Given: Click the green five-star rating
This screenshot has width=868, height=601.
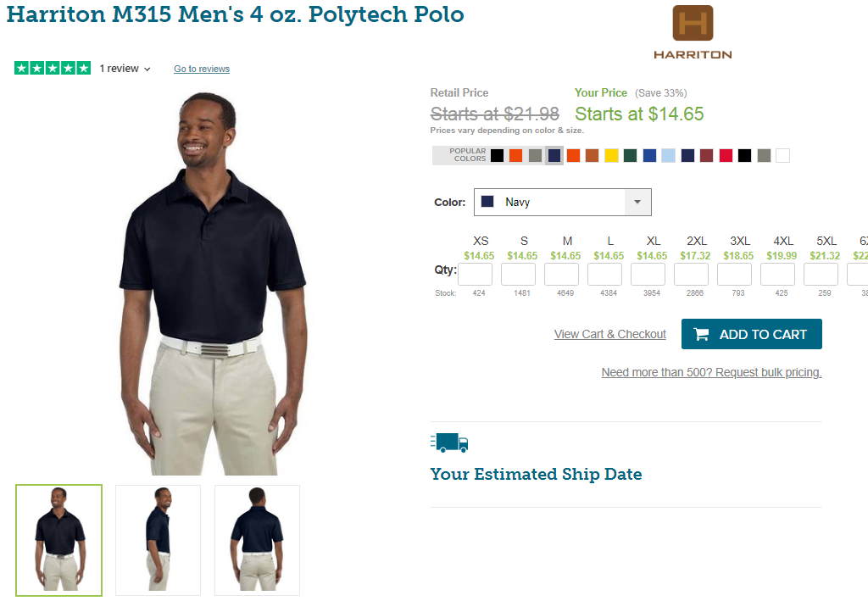Looking at the screenshot, I should point(53,68).
